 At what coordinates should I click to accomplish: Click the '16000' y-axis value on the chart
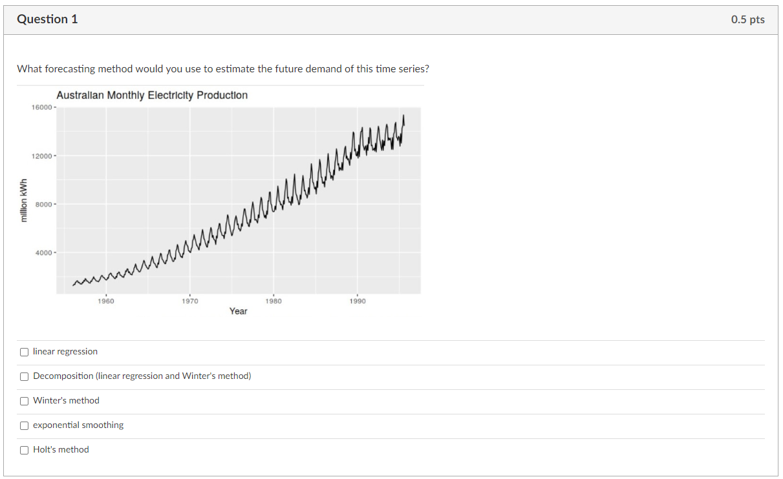click(41, 107)
